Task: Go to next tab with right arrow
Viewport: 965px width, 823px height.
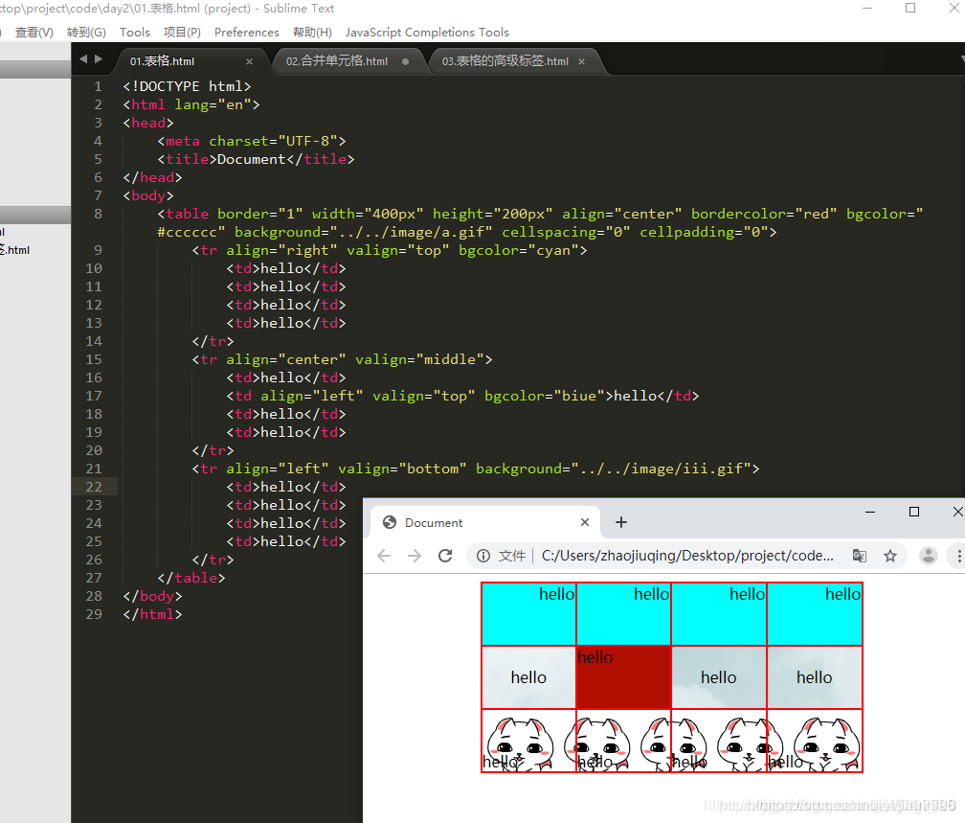Action: pyautogui.click(x=99, y=59)
